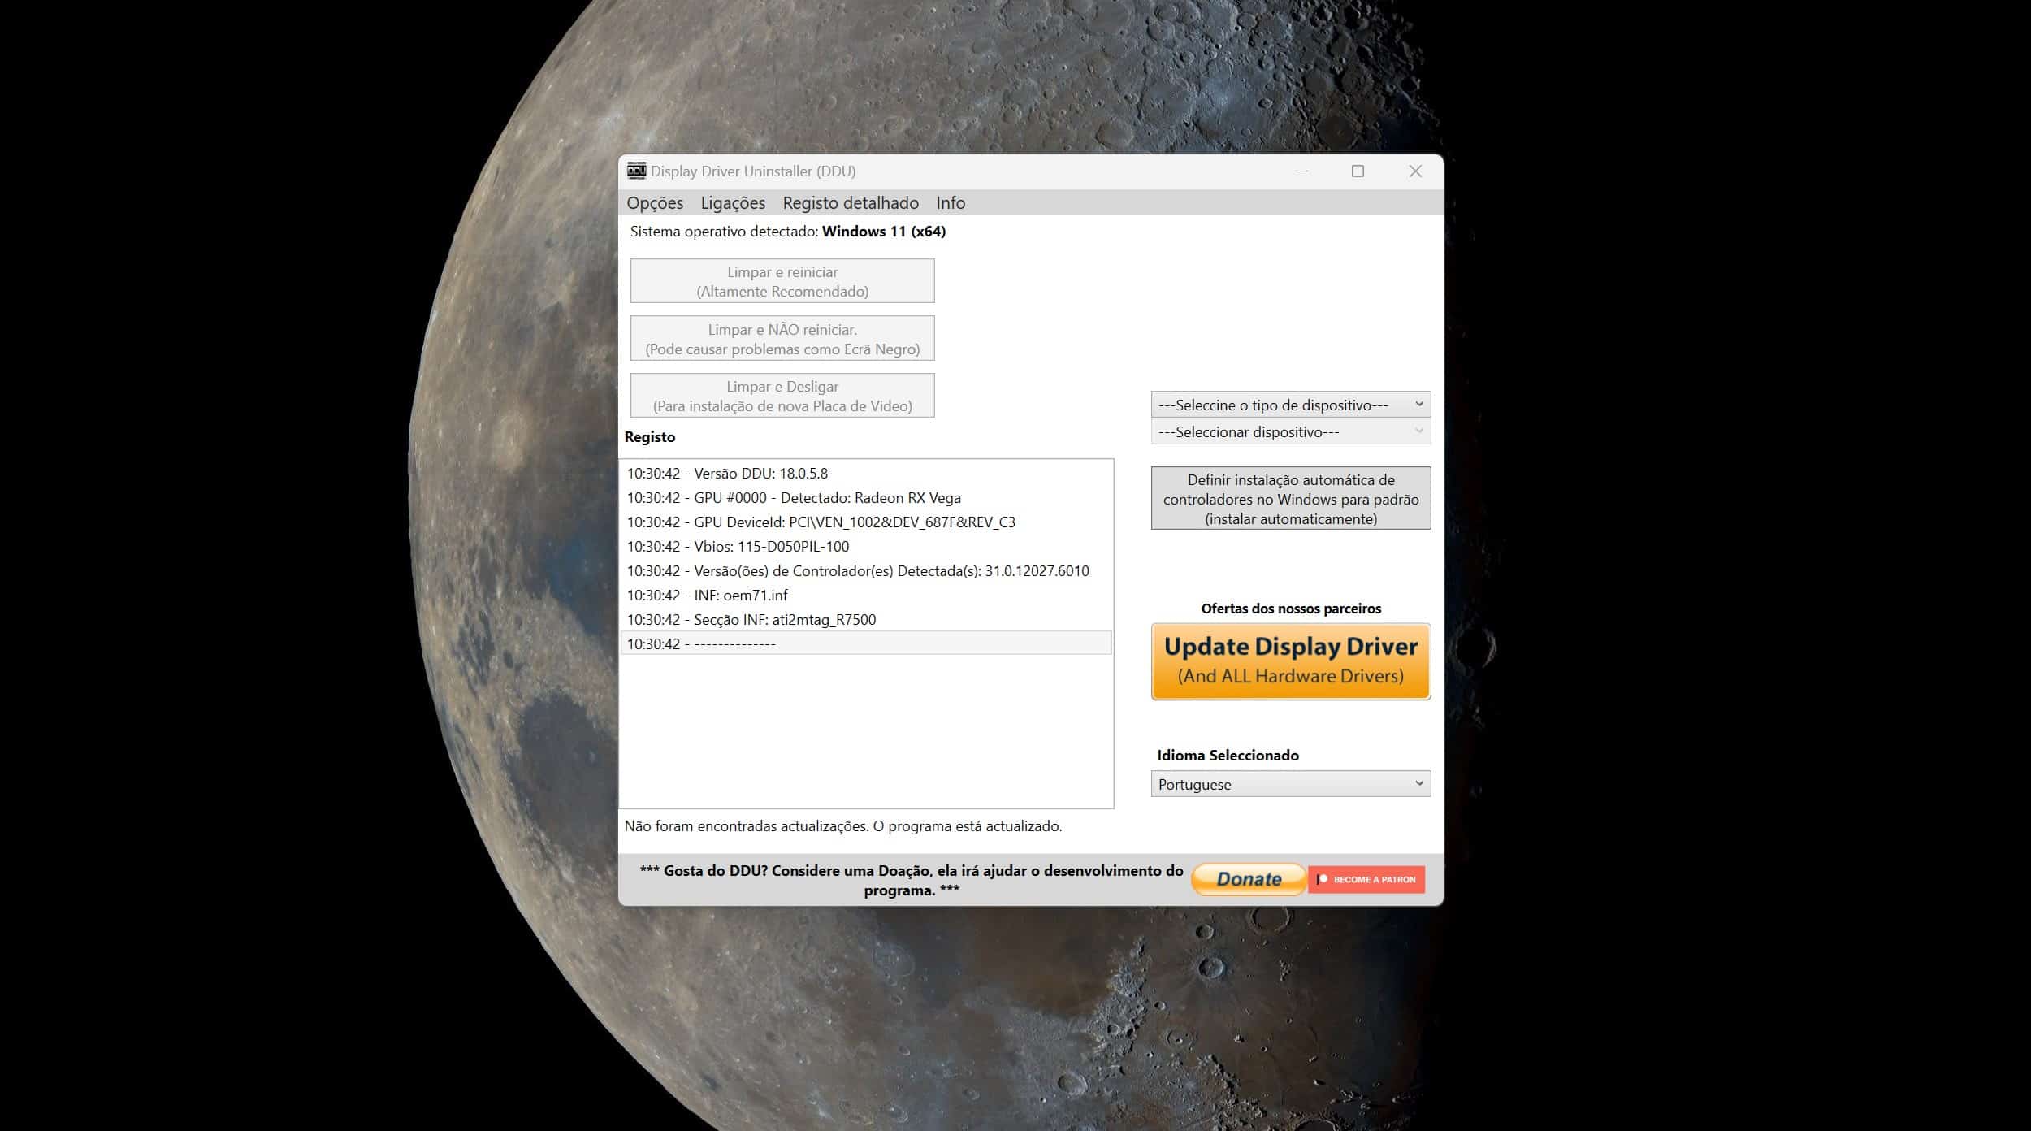Maximize the DDU window
The image size is (2031, 1131).
coord(1358,171)
